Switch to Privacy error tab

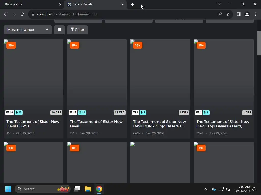(x=32, y=5)
